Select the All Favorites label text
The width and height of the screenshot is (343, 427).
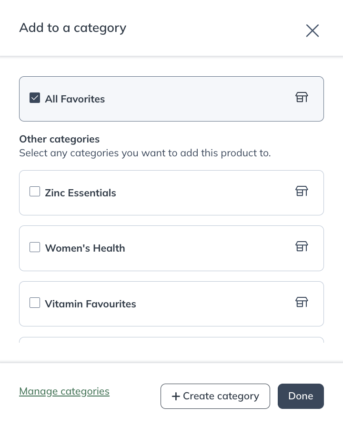[x=75, y=99]
